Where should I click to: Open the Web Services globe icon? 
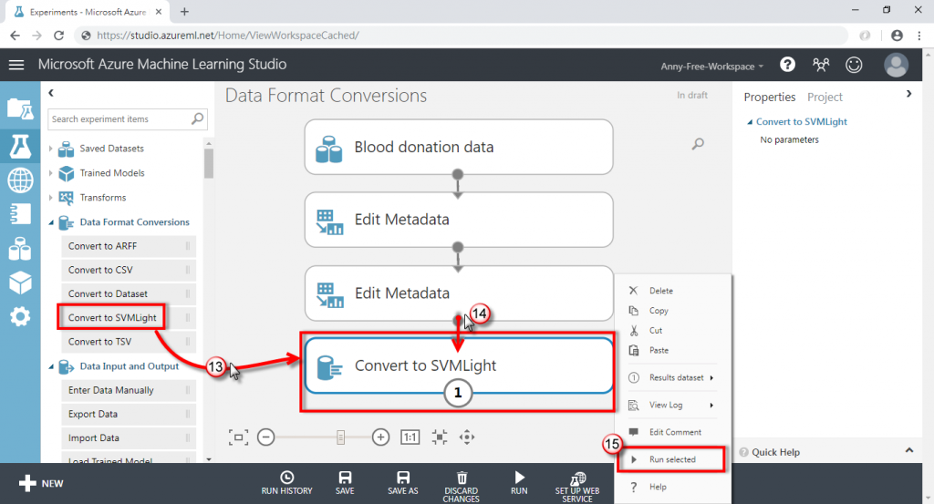click(x=20, y=180)
